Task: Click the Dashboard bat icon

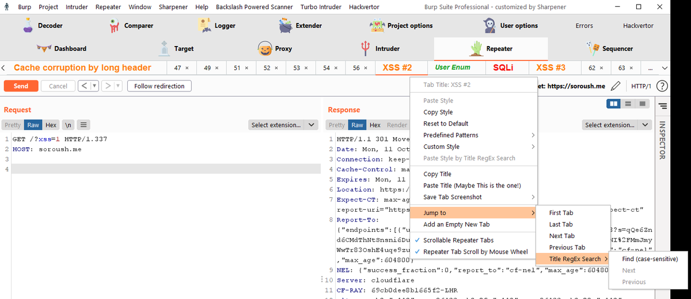Action: (44, 48)
